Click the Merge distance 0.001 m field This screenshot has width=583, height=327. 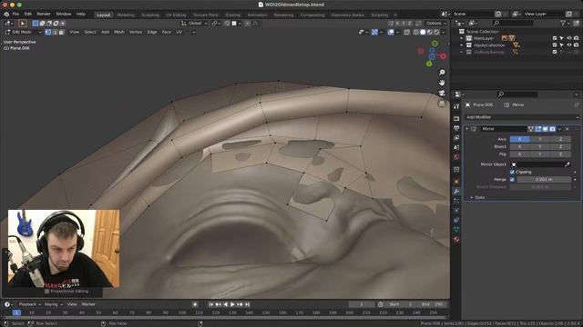point(544,180)
